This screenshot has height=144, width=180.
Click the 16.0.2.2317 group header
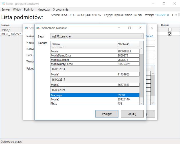95,80
